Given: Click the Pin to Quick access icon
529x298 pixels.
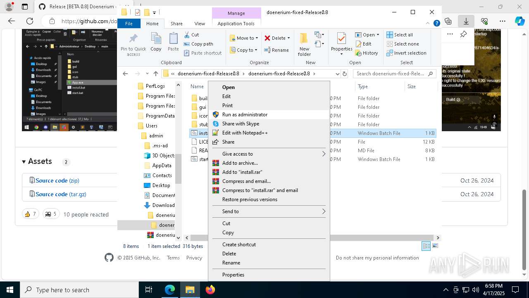Looking at the screenshot, I should (133, 39).
